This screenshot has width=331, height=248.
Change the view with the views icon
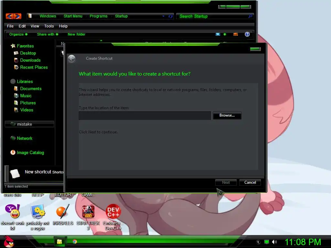tap(218, 34)
